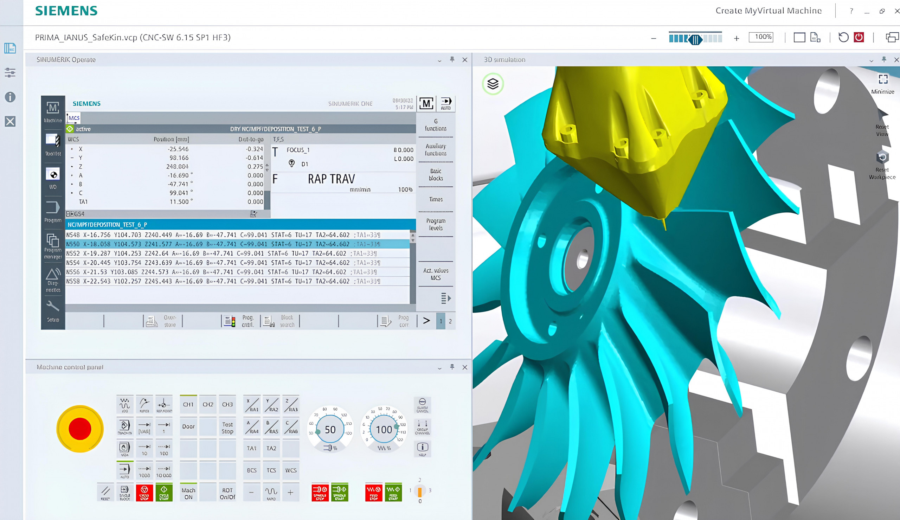Click the restart circular arrow icon

coord(843,37)
